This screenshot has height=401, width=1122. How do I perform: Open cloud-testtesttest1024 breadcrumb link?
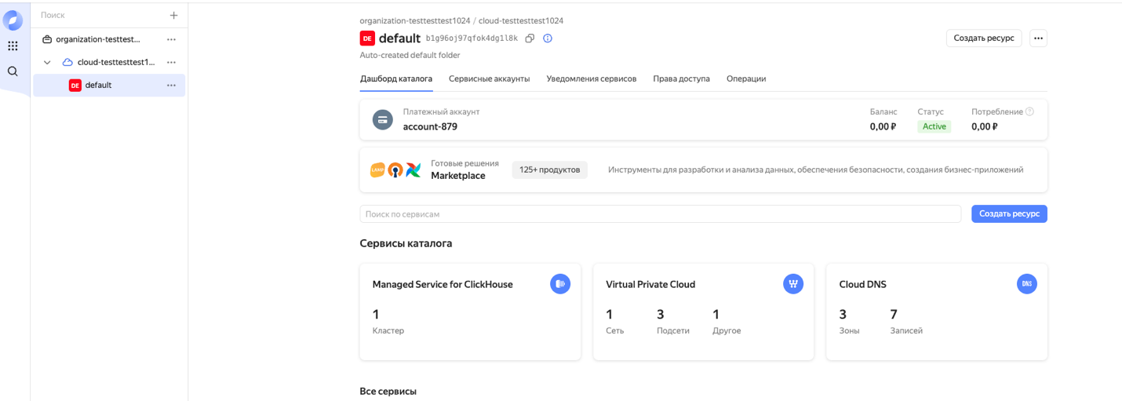[x=521, y=20]
